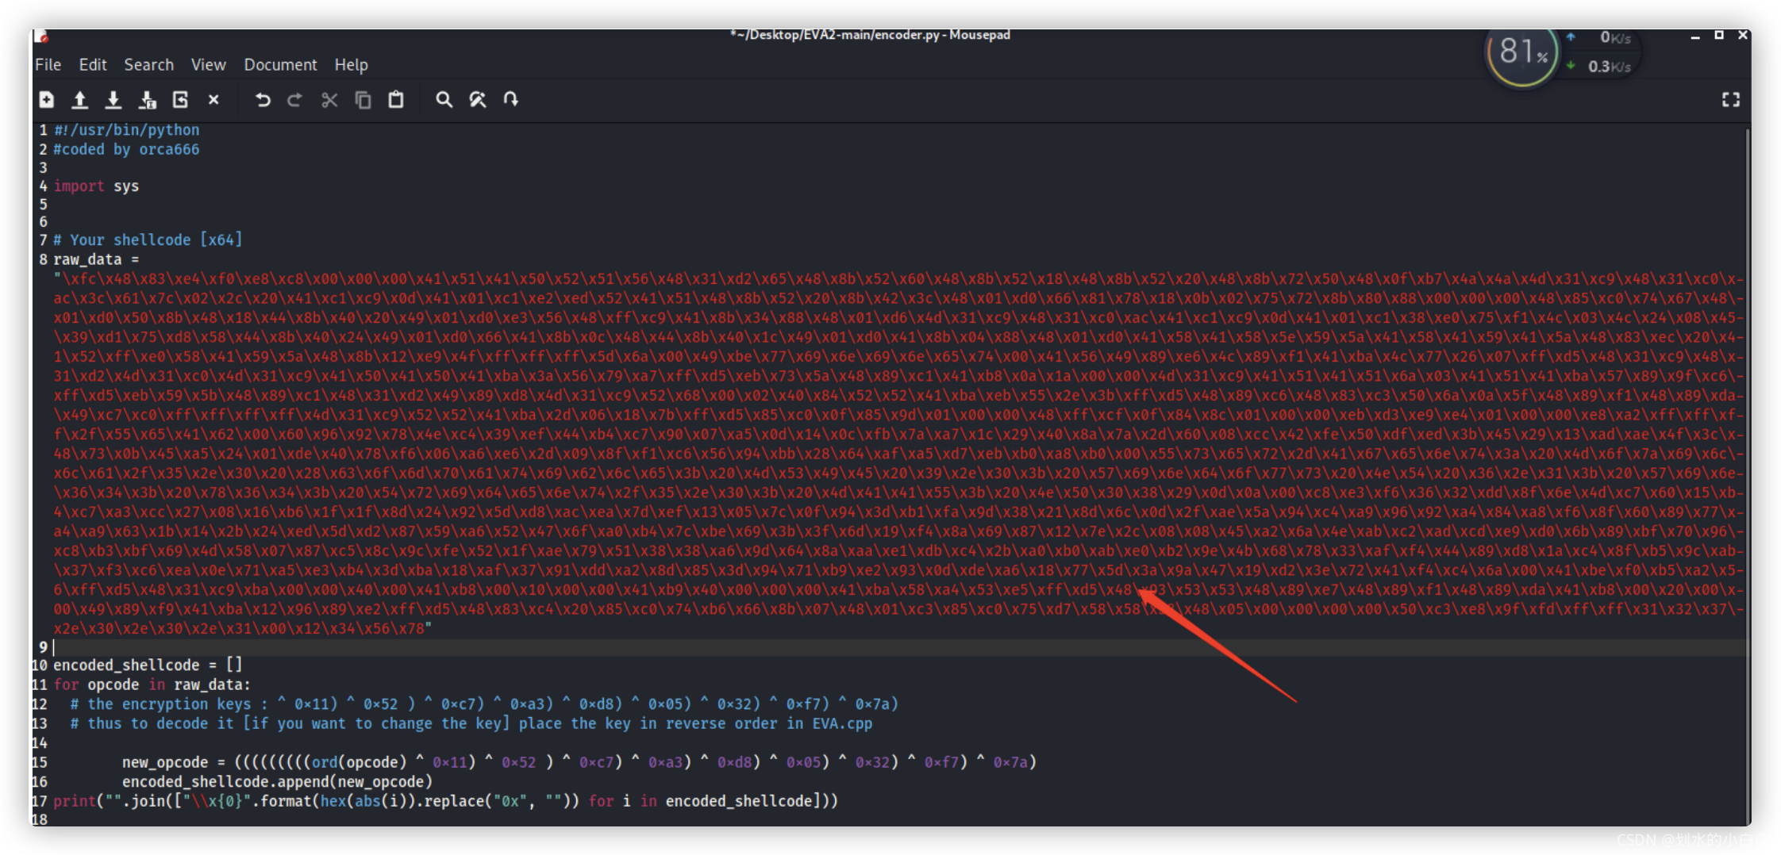Click the '# Your shellcode [x64]' comment

[148, 240]
